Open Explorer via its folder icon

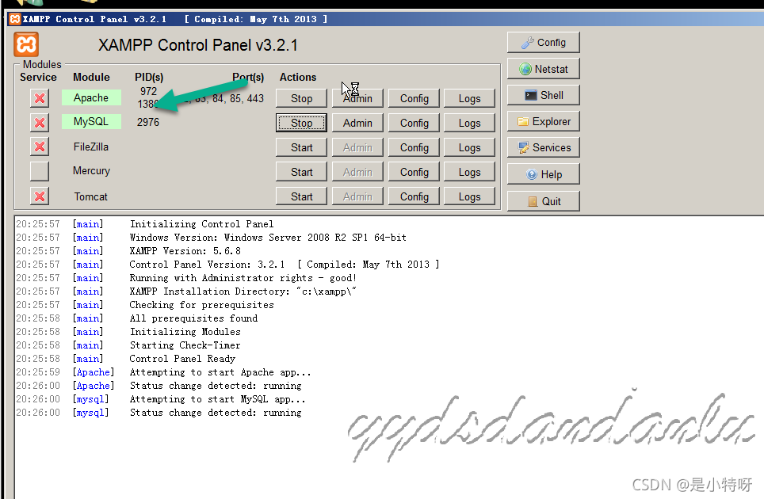(x=543, y=122)
